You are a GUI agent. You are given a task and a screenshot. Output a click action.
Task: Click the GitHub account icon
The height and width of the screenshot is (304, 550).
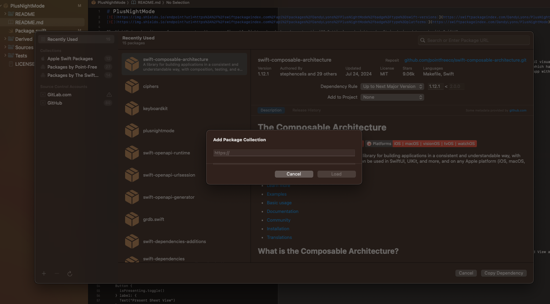(43, 103)
